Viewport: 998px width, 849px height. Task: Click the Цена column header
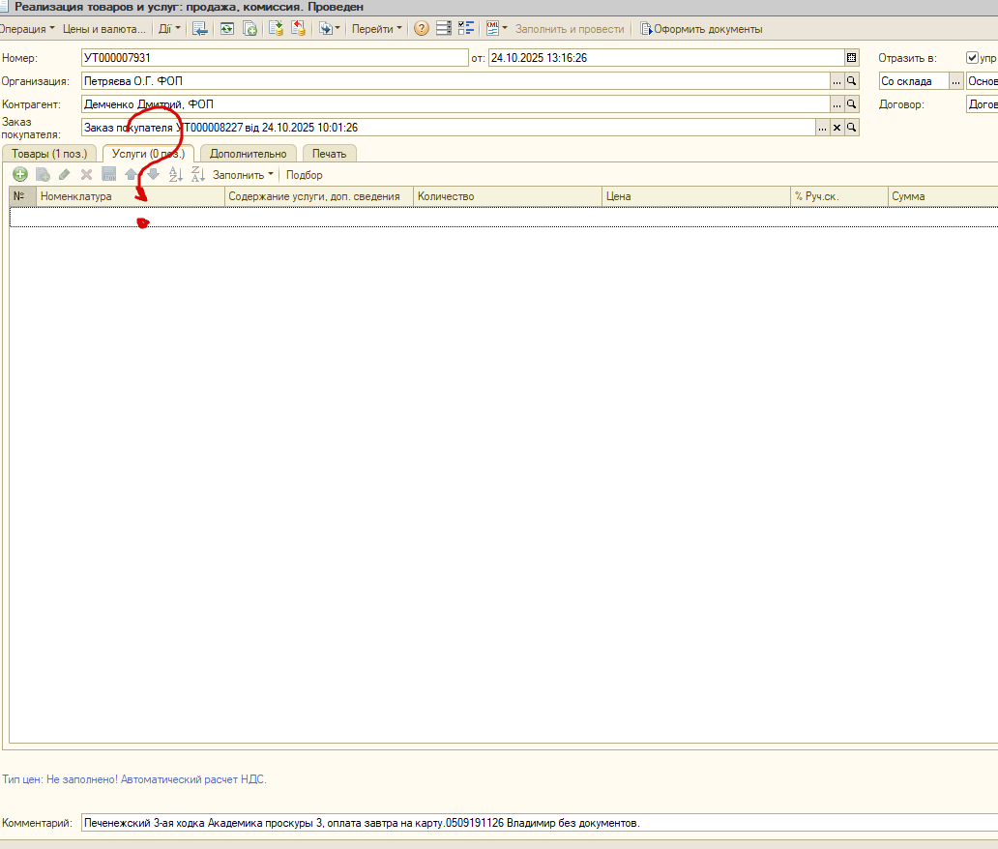(695, 196)
